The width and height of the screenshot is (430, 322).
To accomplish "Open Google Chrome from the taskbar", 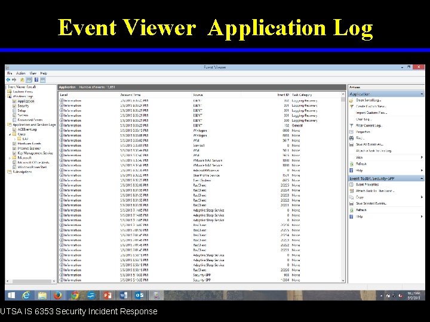I will [74, 295].
